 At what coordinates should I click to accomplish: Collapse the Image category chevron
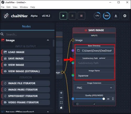coord(48,40)
